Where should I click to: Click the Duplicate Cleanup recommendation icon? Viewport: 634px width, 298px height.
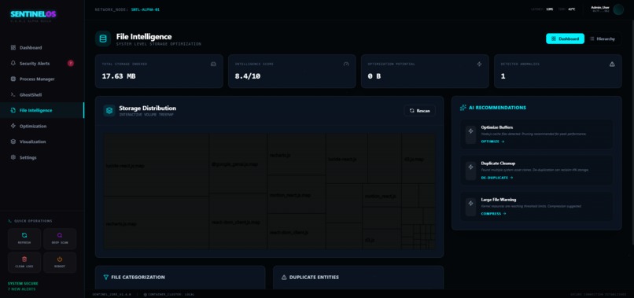pos(470,167)
